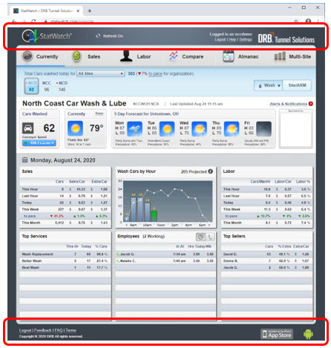Click the Cars Washed car icon
331x348 pixels.
[28, 128]
